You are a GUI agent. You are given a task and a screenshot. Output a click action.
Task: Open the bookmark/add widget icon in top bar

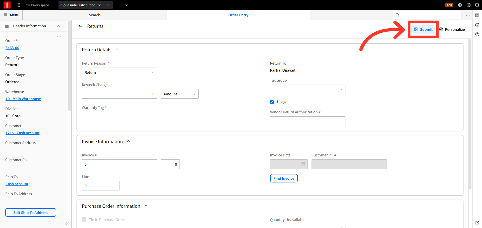pyautogui.click(x=460, y=5)
